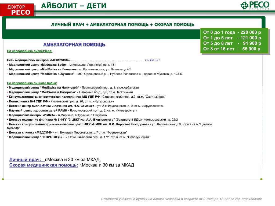
Task: Select the ЛИЧНЫЙ ВРАЧ + АМБУЛАТОРНАЯ ПОМОЩЬ banner text
Action: 122,24
